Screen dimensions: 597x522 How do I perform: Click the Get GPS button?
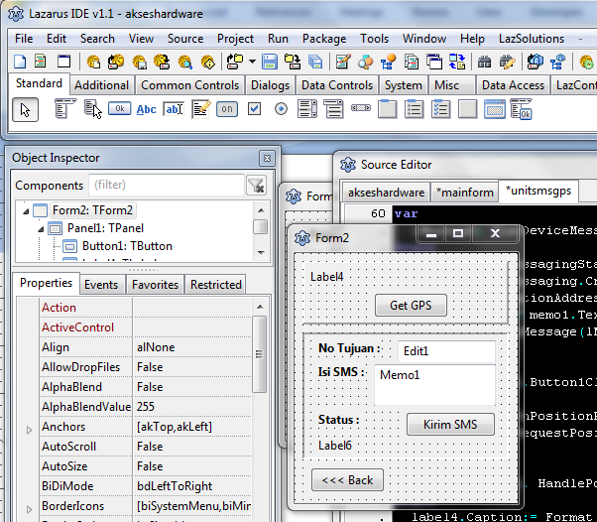click(x=411, y=306)
